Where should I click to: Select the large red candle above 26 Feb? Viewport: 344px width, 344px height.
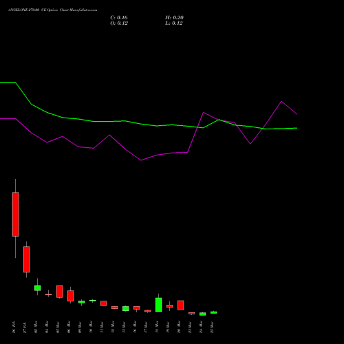tap(16, 214)
